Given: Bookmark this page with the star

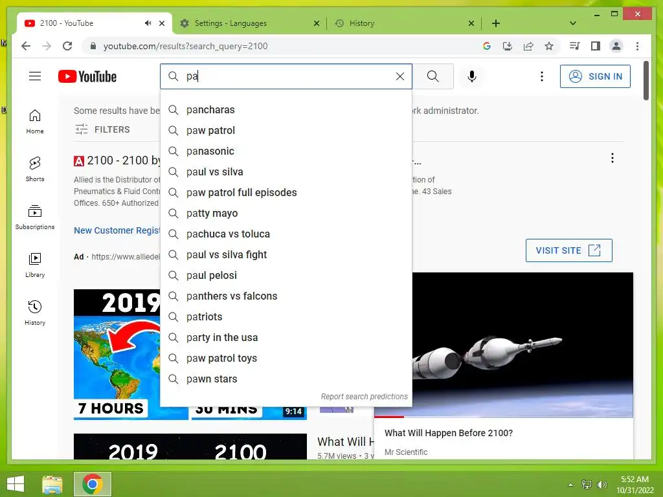Looking at the screenshot, I should (549, 46).
